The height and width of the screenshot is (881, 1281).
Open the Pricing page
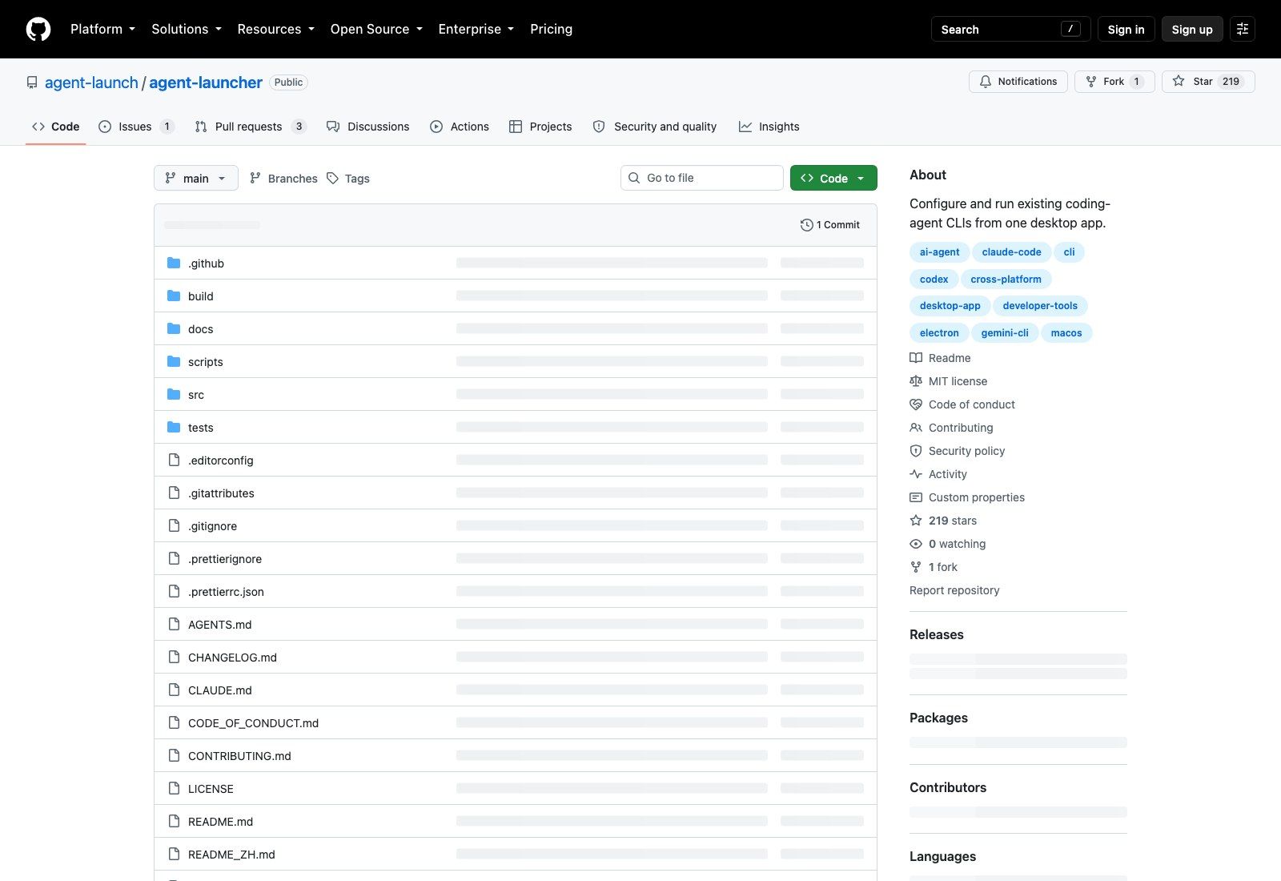(551, 29)
